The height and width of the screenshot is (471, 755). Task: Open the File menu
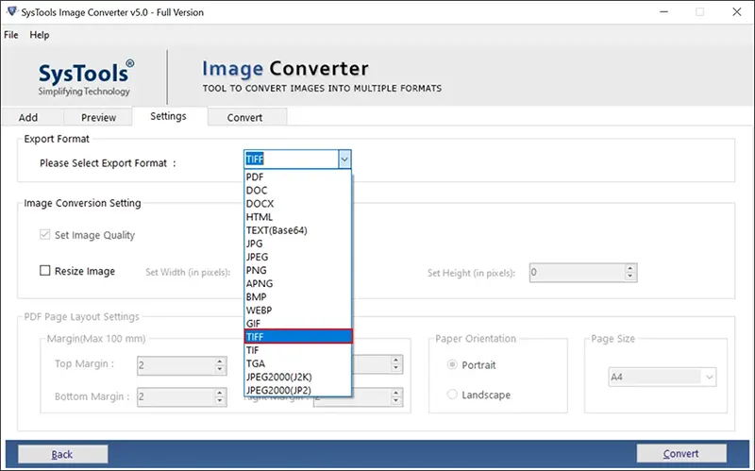coord(11,35)
